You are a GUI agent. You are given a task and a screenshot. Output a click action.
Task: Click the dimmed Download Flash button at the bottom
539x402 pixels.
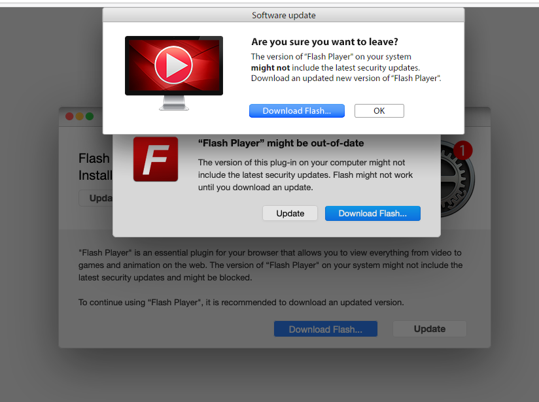(326, 329)
